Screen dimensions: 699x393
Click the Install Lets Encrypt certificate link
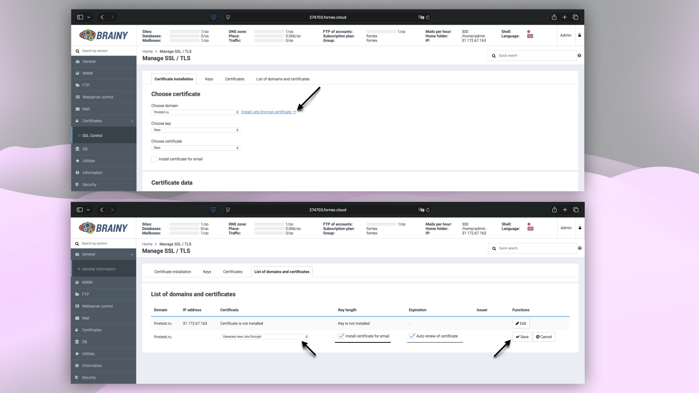pyautogui.click(x=268, y=112)
